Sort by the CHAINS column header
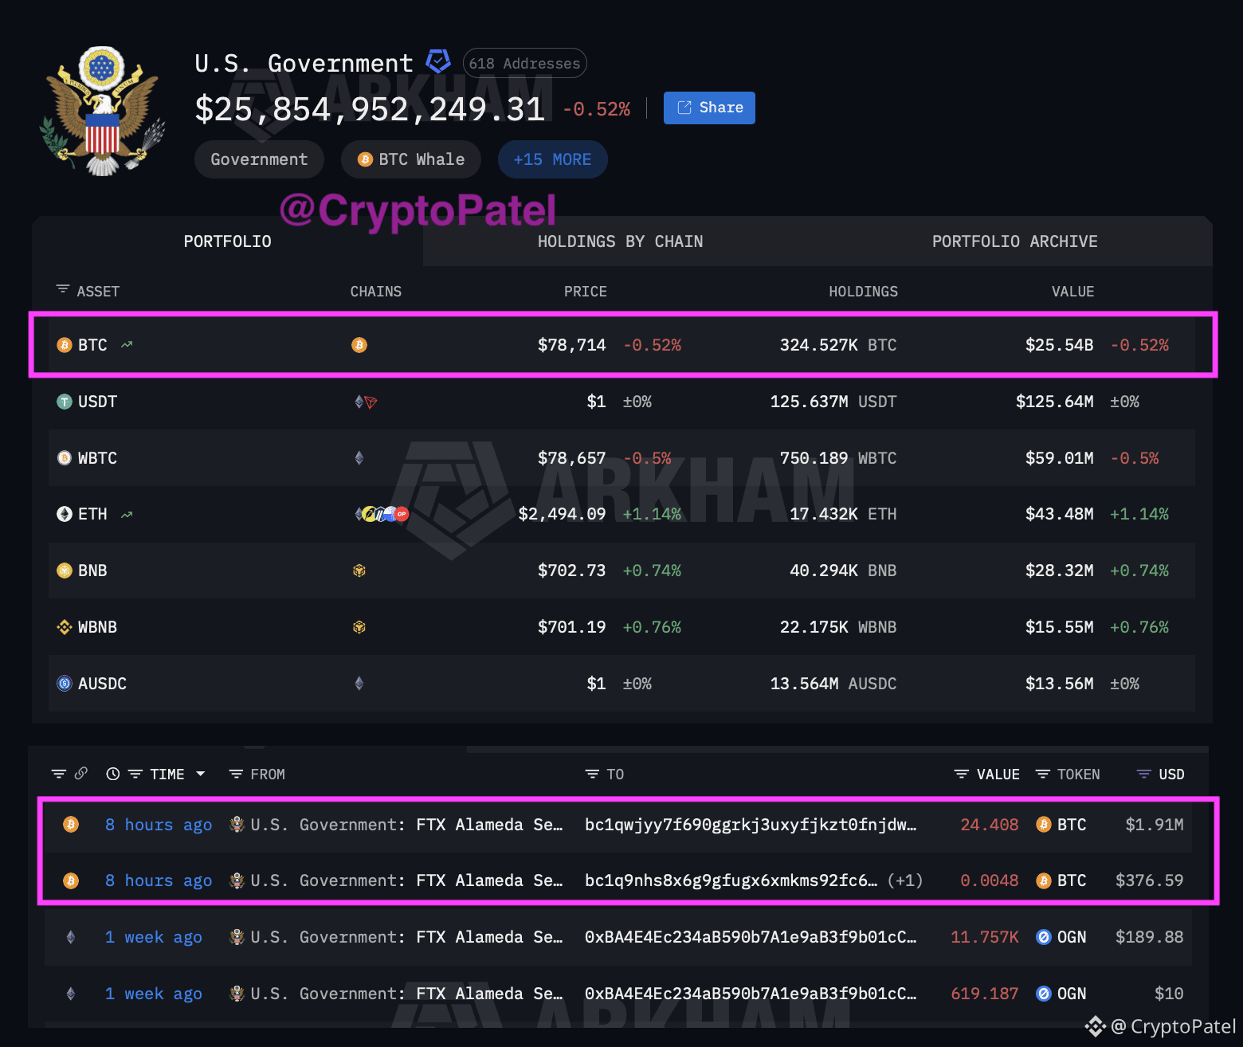The height and width of the screenshot is (1047, 1243). point(376,292)
